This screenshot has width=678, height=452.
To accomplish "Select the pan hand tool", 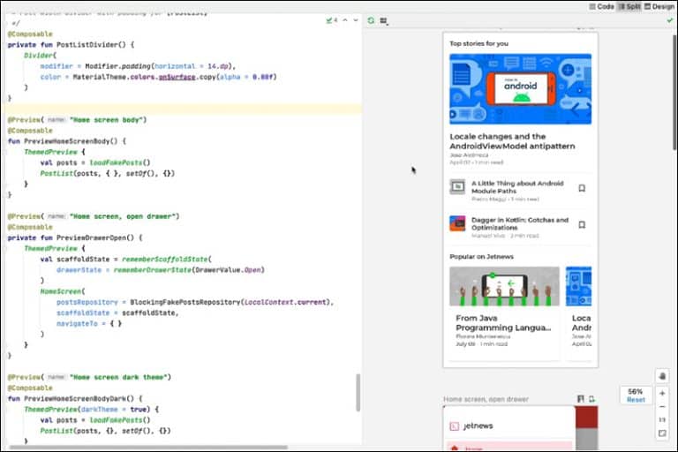I will pos(662,376).
